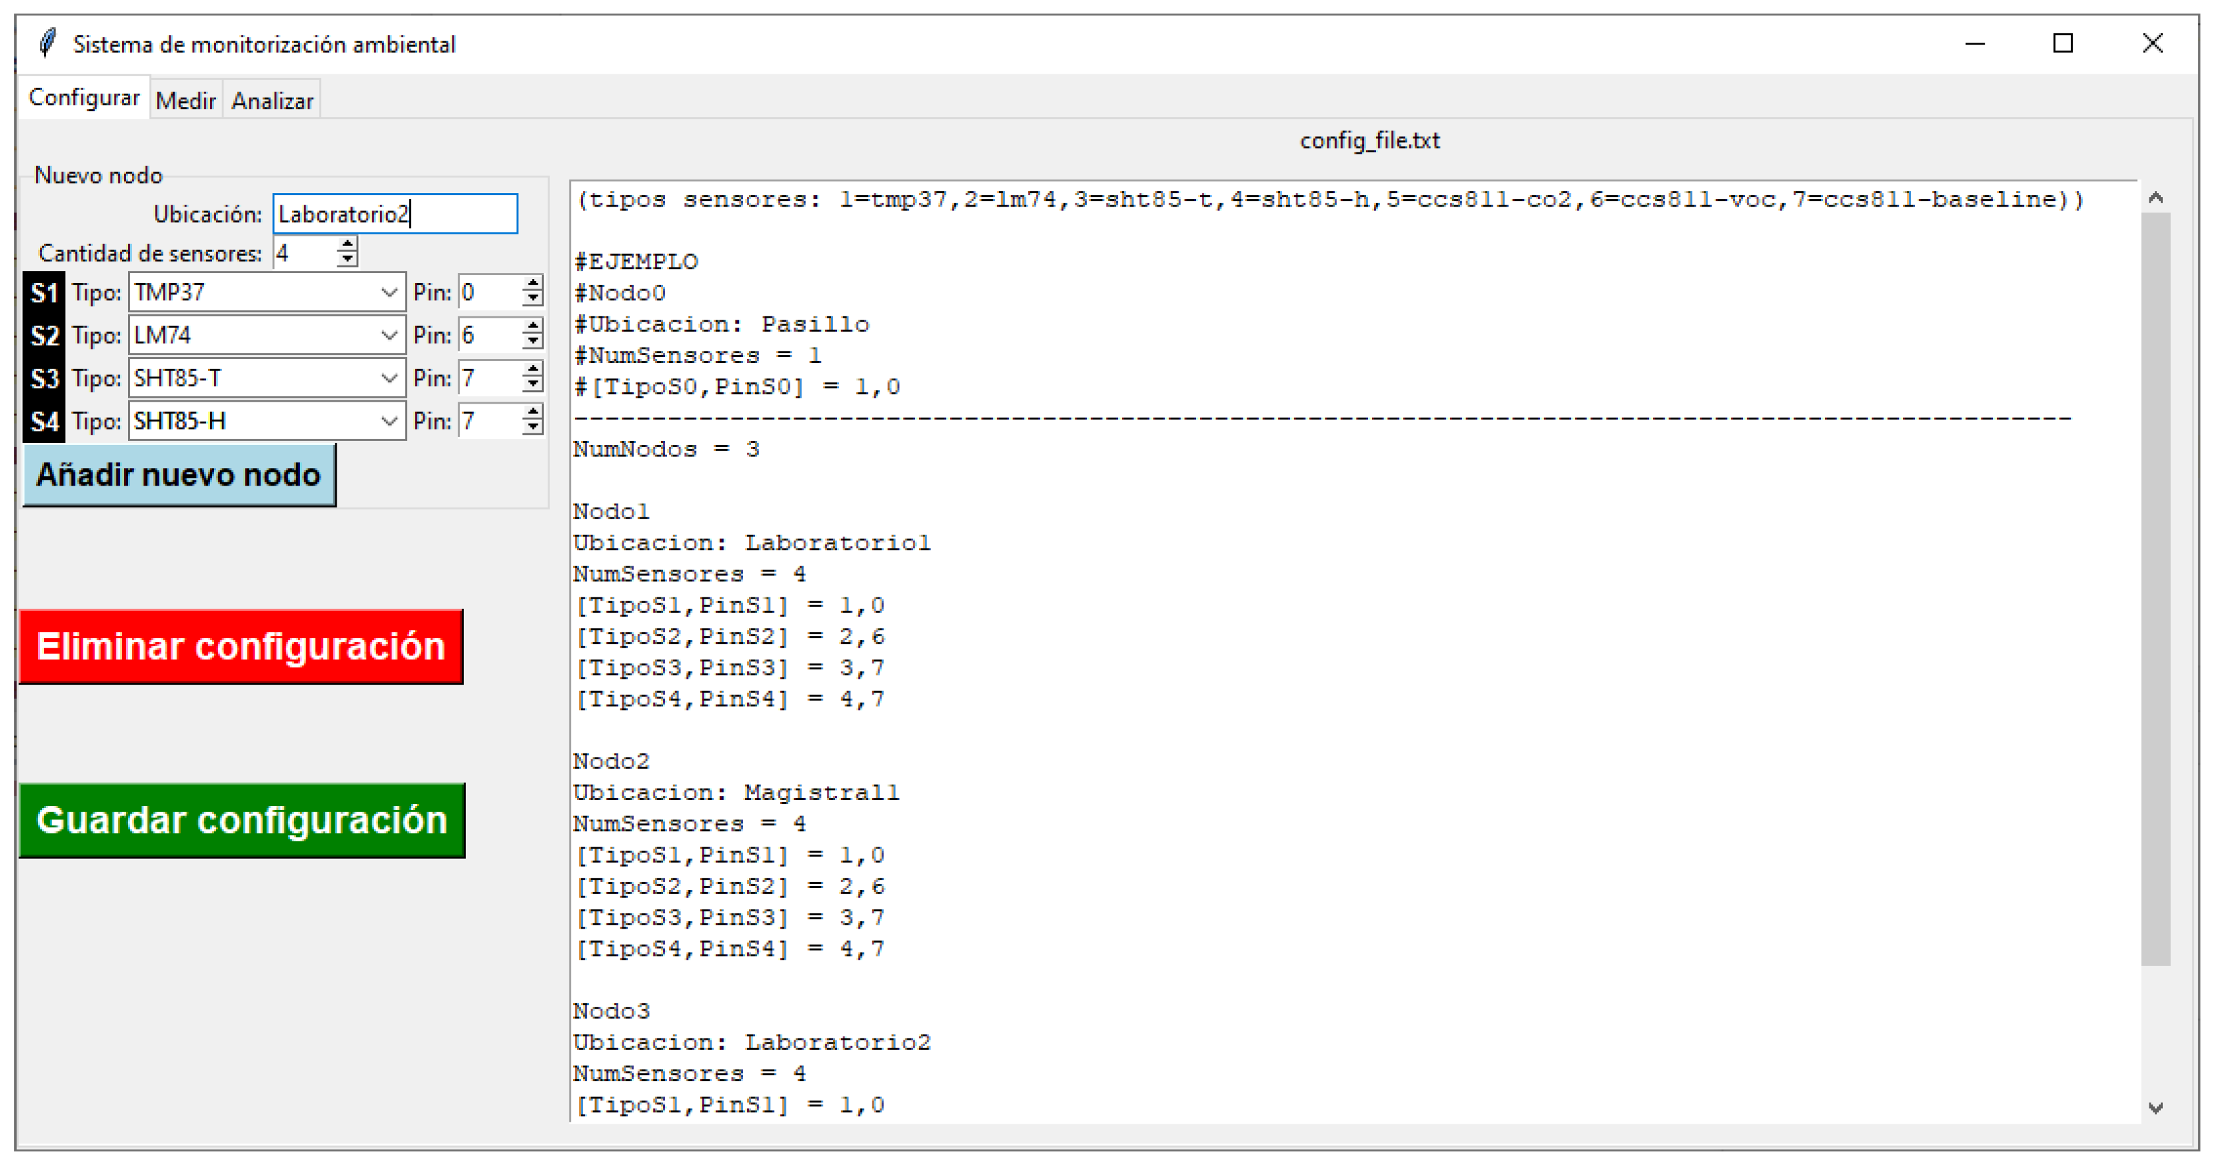This screenshot has width=2214, height=1165.
Task: Expand the S4 Tipo dropdown showing SHT85-H
Action: (x=388, y=422)
